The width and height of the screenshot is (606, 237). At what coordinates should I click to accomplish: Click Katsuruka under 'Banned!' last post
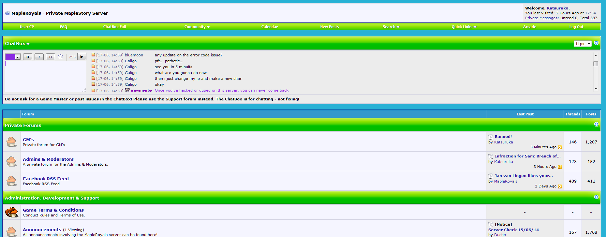tap(504, 142)
